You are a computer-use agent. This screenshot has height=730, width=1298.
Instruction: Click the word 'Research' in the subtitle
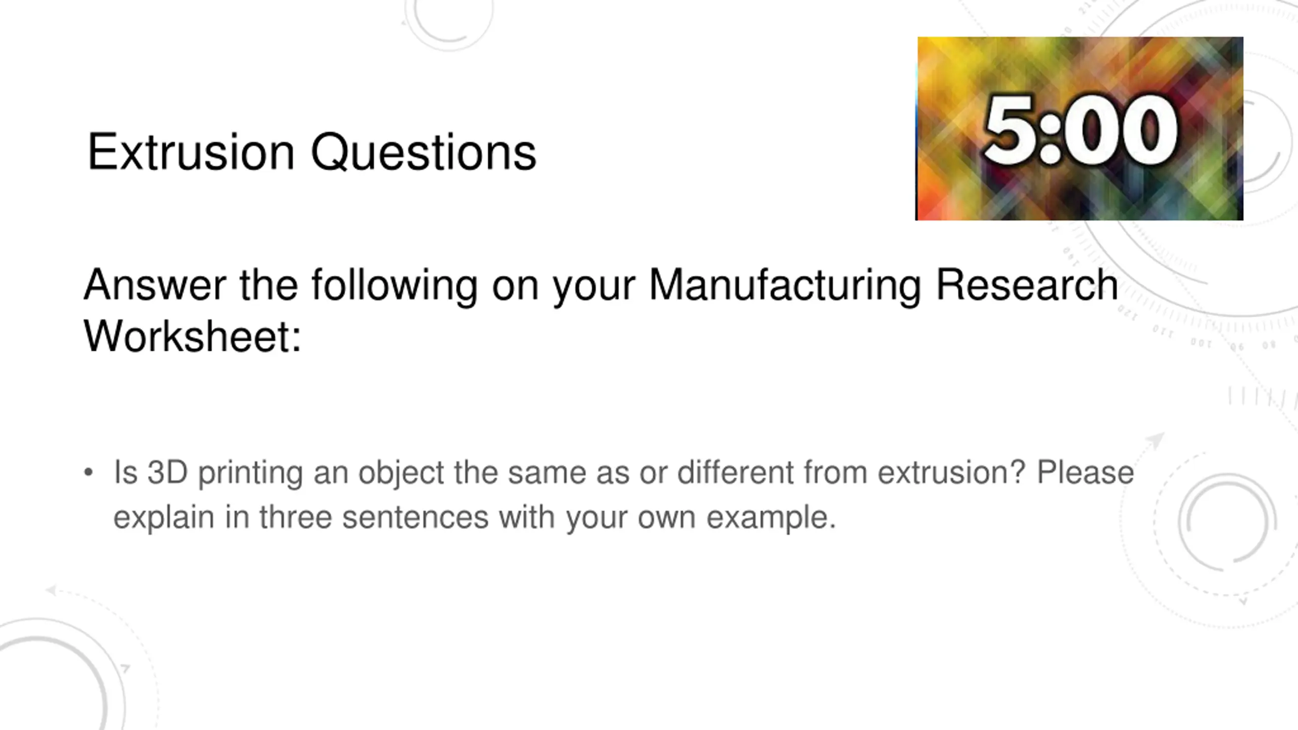(x=1027, y=285)
